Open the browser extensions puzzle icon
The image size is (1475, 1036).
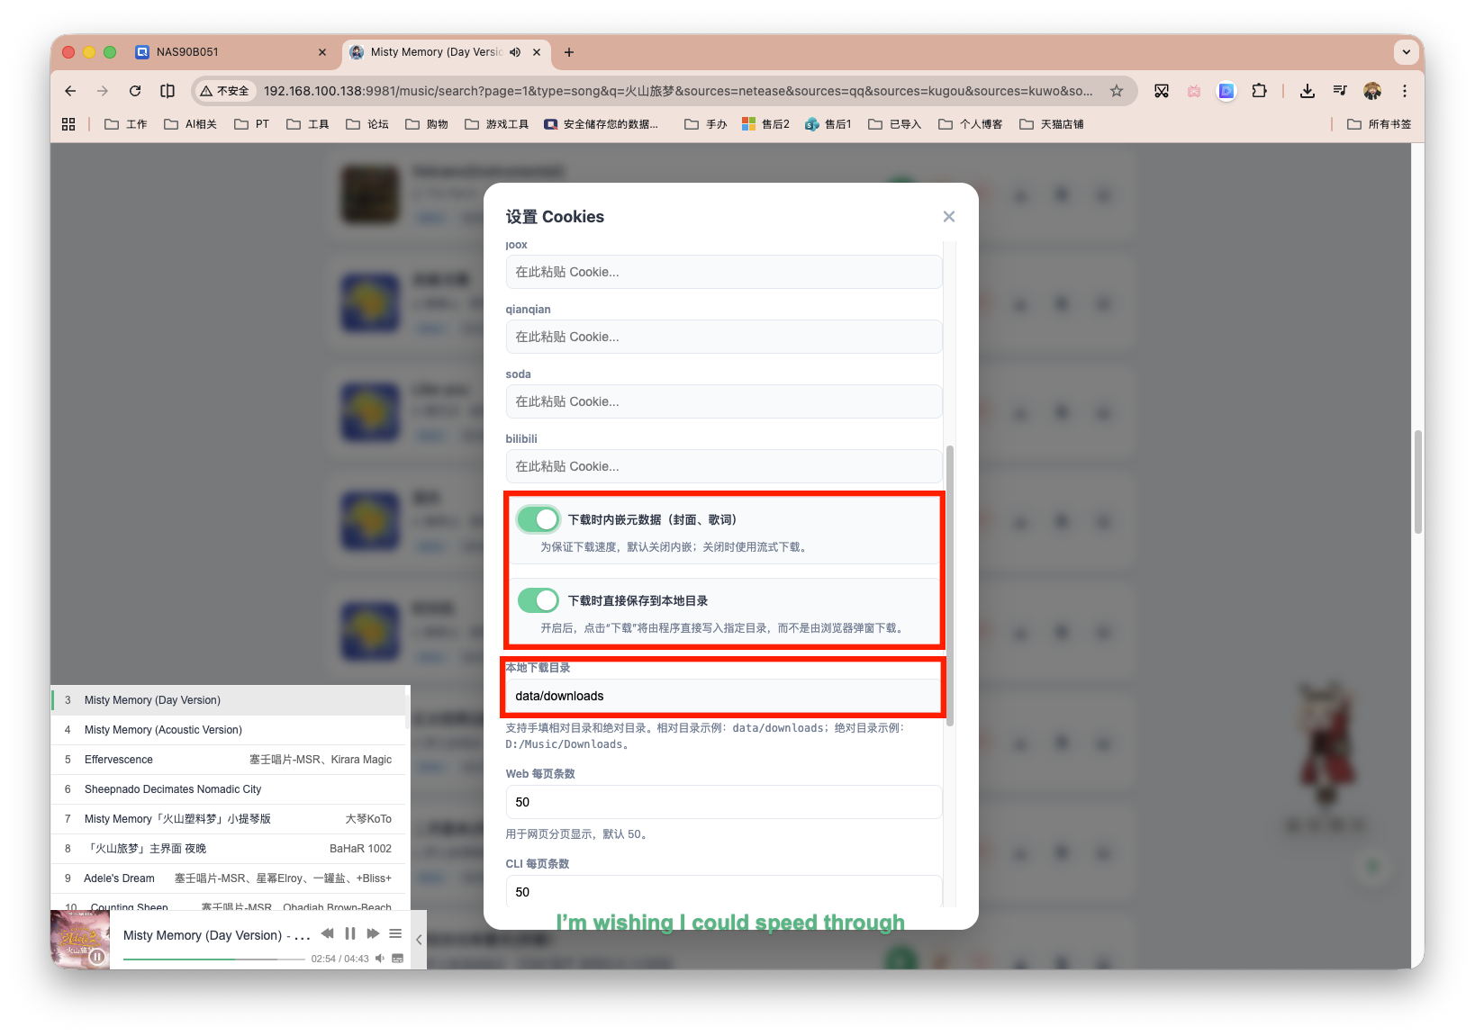coord(1259,91)
